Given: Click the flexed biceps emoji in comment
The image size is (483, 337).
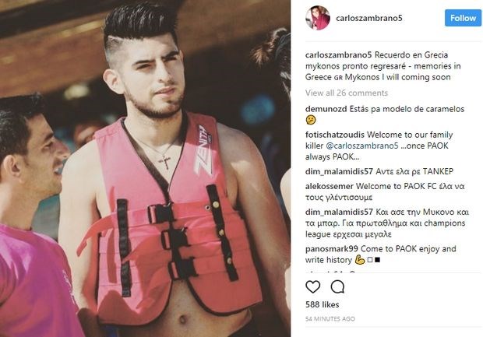Looking at the screenshot, I should click(x=360, y=260).
